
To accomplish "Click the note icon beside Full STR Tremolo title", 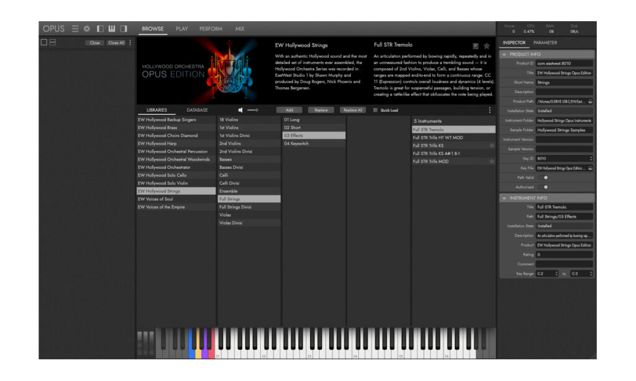I will pyautogui.click(x=475, y=46).
